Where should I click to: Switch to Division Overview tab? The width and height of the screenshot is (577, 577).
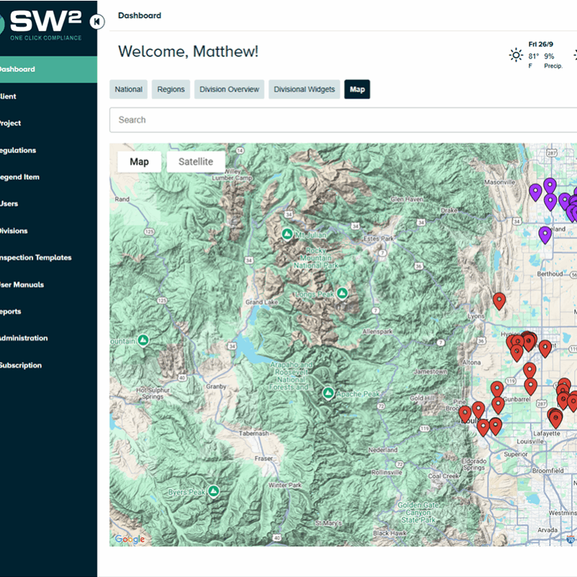[x=229, y=89]
